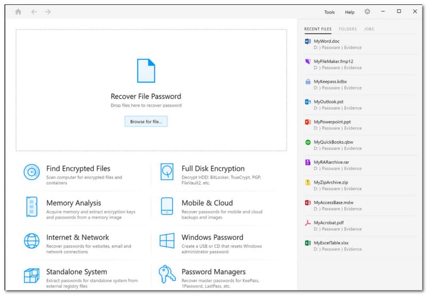
Task: Click the back arrow navigation icon
Action: click(34, 12)
